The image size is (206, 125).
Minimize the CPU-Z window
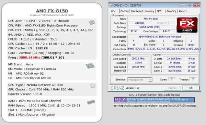(x=183, y=5)
